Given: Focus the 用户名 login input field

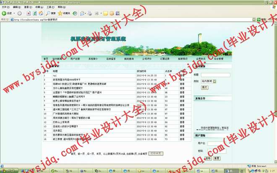Looking at the screenshot, I should point(215,144).
